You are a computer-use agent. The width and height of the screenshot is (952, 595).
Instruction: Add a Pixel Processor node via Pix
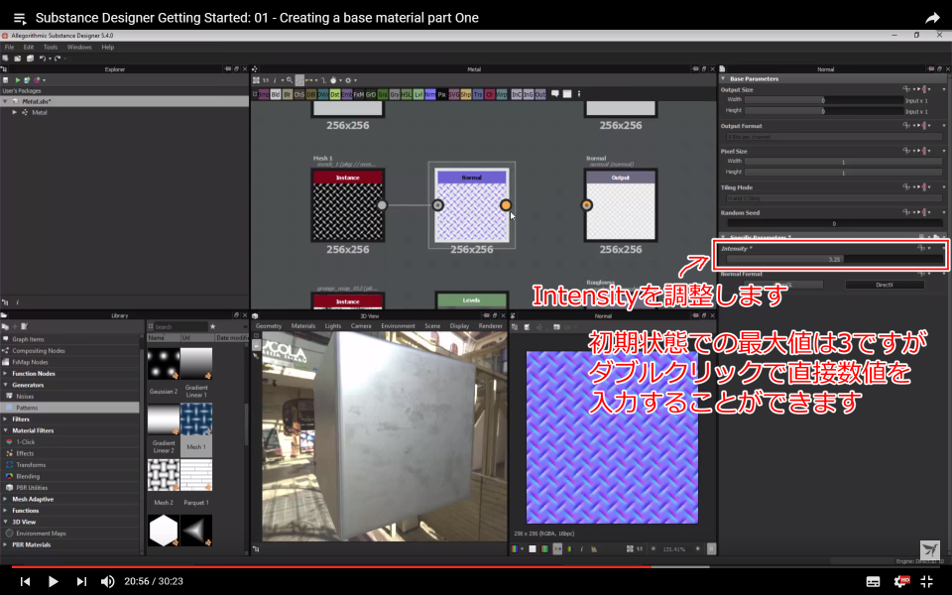(442, 94)
